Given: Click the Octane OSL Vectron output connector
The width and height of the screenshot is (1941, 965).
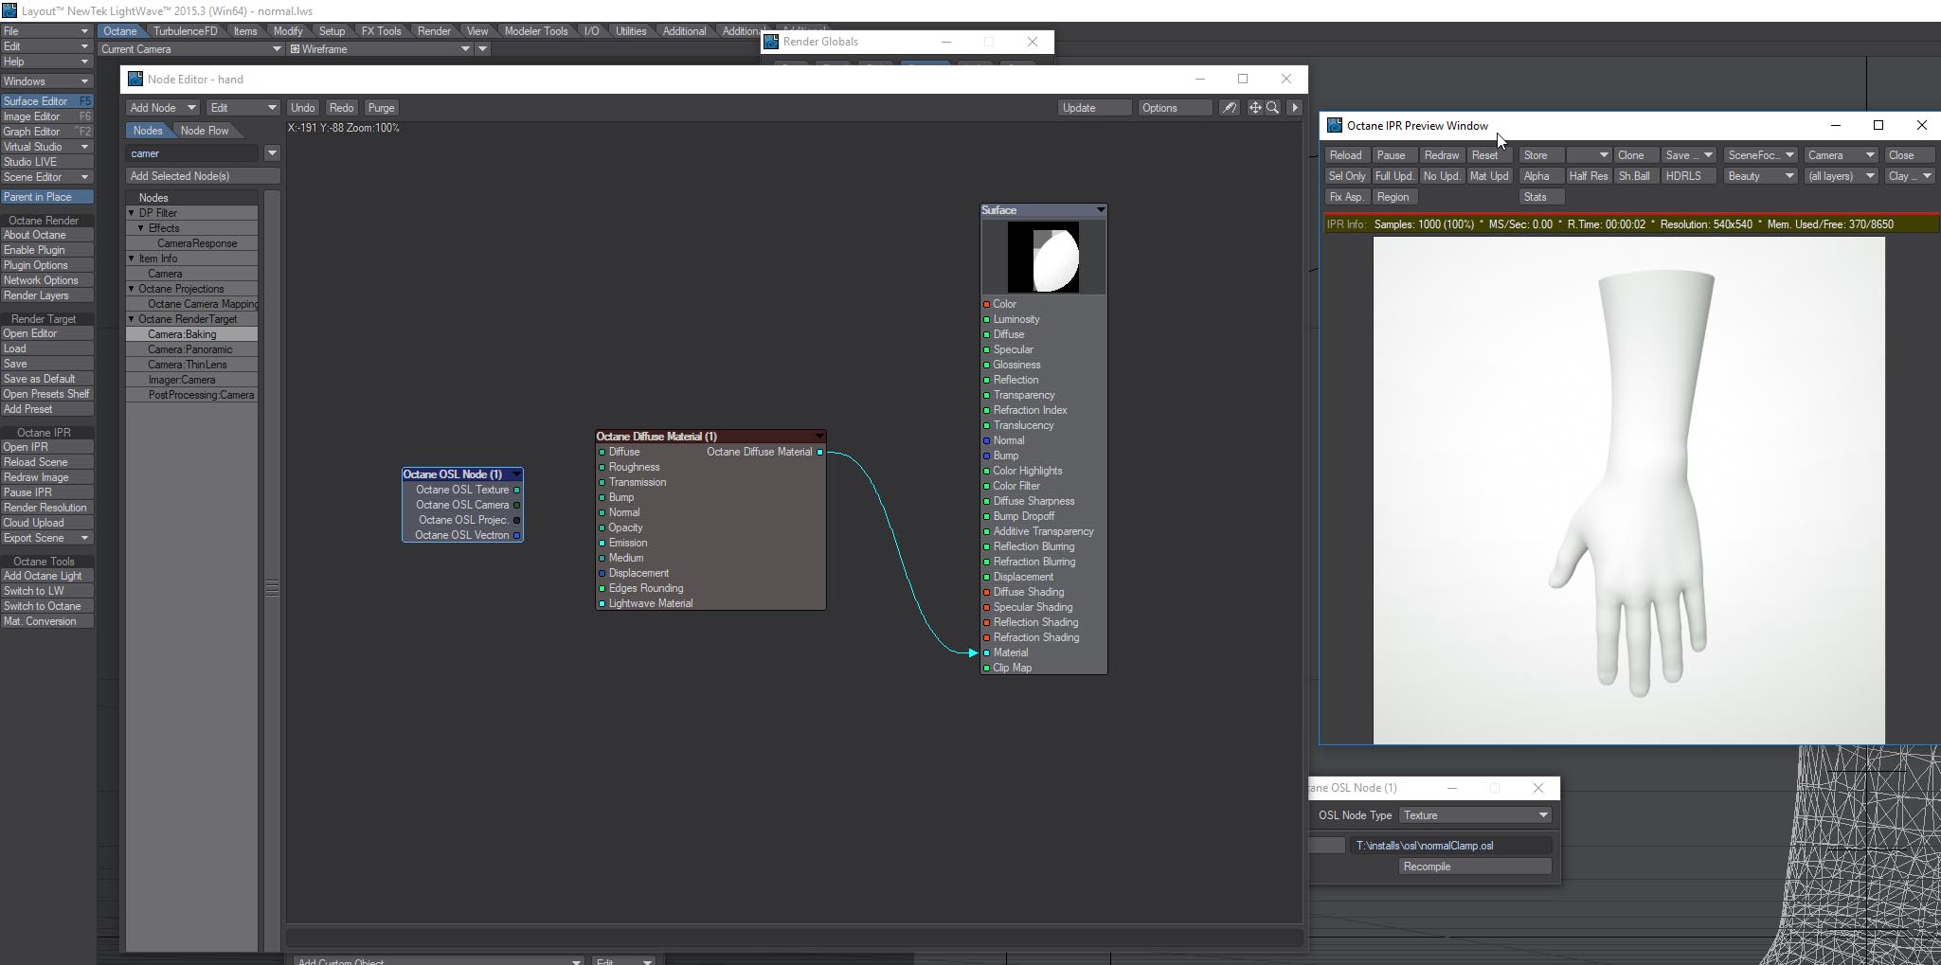Looking at the screenshot, I should 516,536.
